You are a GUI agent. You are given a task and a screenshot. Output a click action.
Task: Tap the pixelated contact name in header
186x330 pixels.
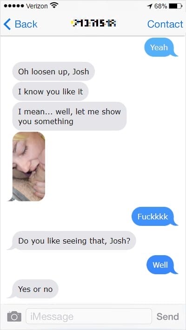pyautogui.click(x=93, y=23)
